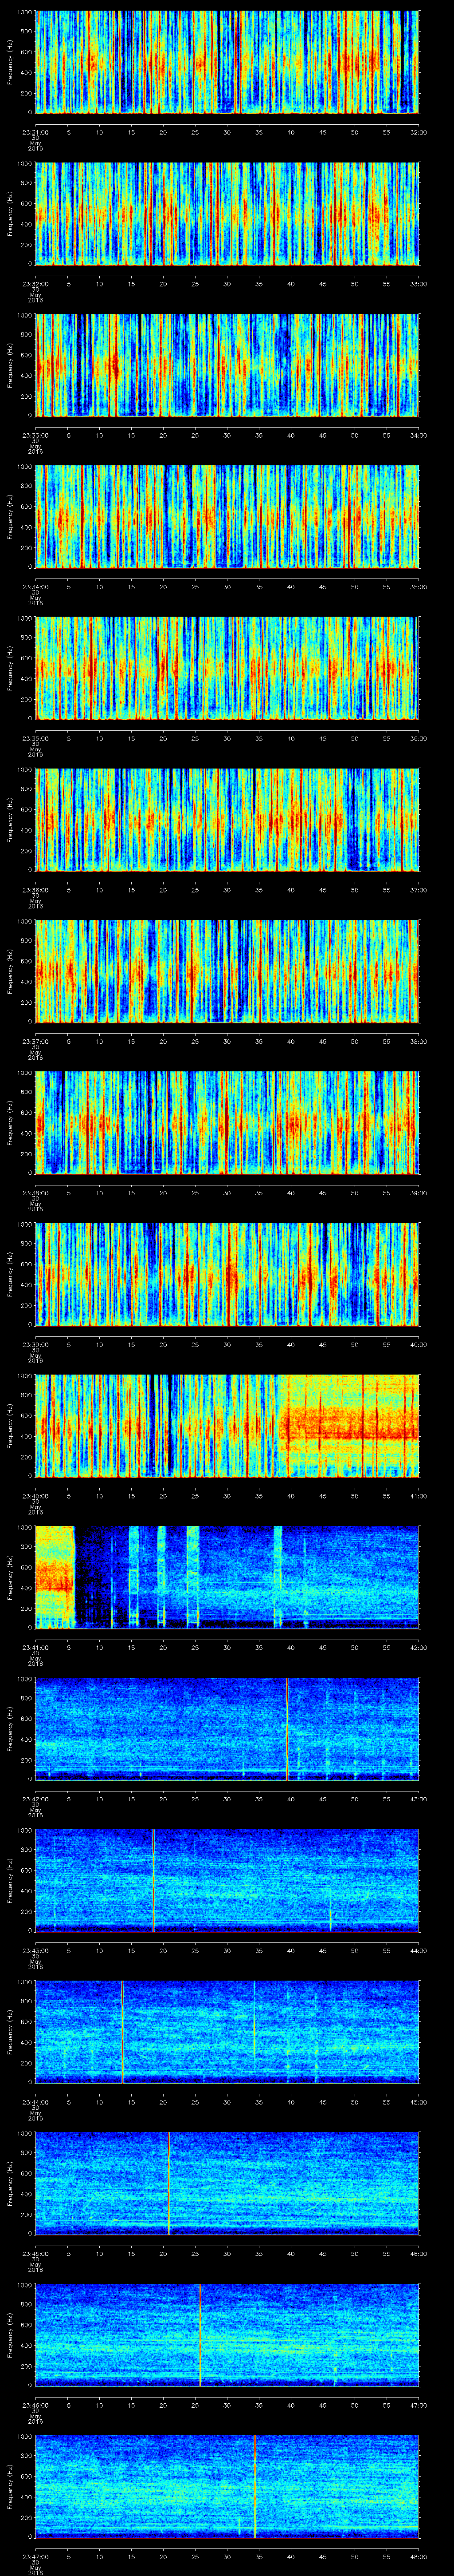Click the 23:40:00 start time label
Screen dimensions: 454x2576
[35, 1496]
